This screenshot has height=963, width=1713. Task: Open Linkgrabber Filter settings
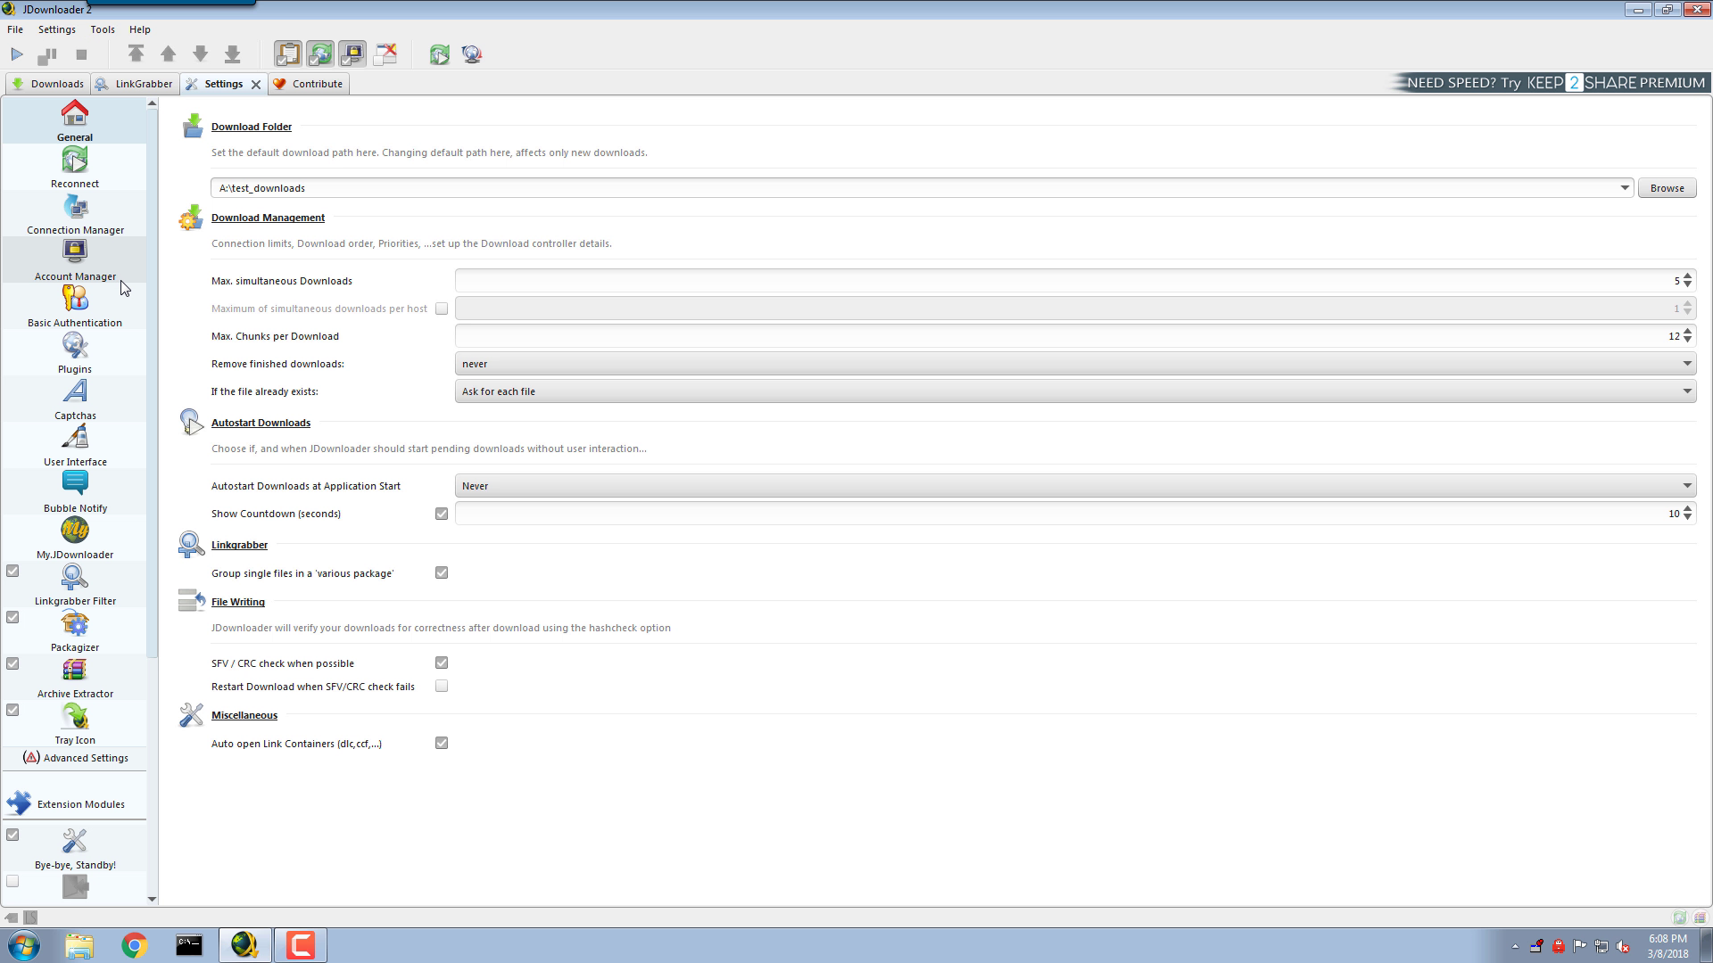[75, 584]
